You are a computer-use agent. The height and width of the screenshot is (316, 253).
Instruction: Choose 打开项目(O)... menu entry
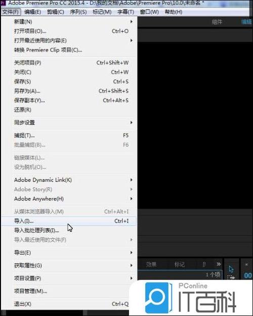pos(69,31)
